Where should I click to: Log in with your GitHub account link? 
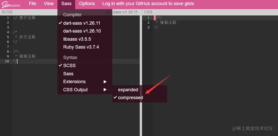point(148,4)
